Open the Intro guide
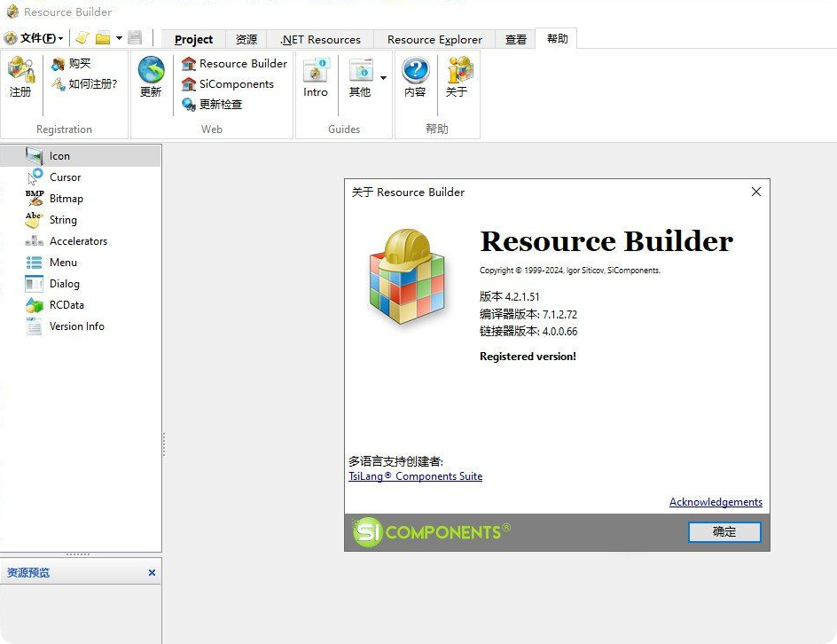Screen dimensions: 837x644 click(x=316, y=78)
